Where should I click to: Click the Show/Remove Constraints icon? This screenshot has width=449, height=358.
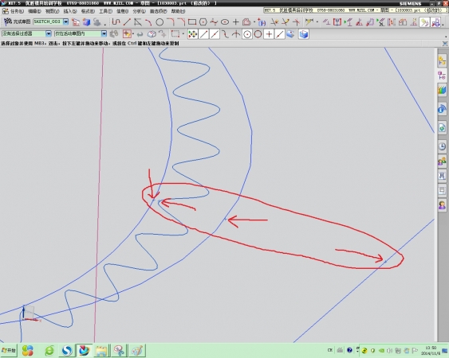tap(381, 21)
